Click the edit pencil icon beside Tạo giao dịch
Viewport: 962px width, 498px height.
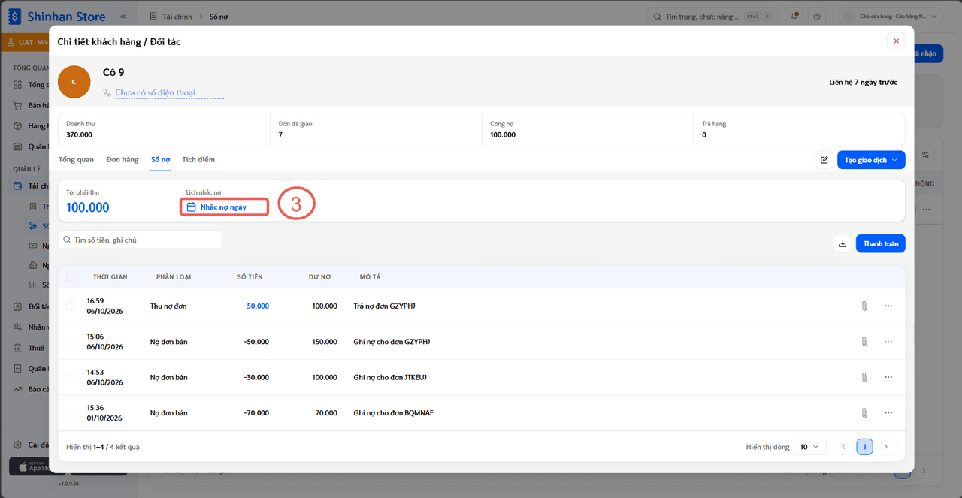click(x=824, y=160)
